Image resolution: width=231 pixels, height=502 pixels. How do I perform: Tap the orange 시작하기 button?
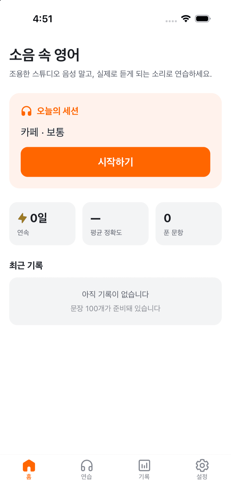pyautogui.click(x=115, y=162)
